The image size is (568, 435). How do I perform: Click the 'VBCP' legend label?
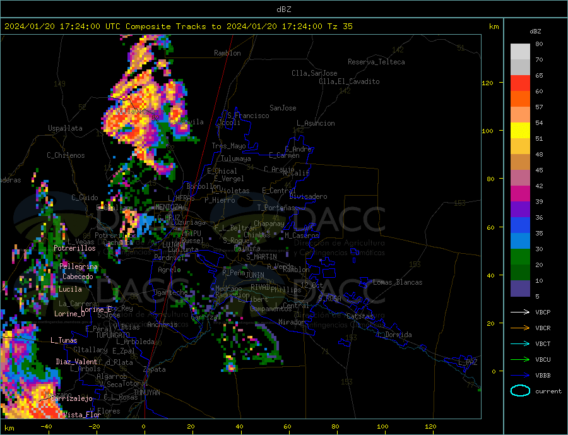coord(543,312)
